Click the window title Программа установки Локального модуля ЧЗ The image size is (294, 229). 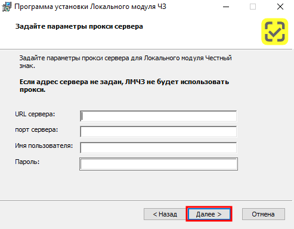tap(90, 7)
